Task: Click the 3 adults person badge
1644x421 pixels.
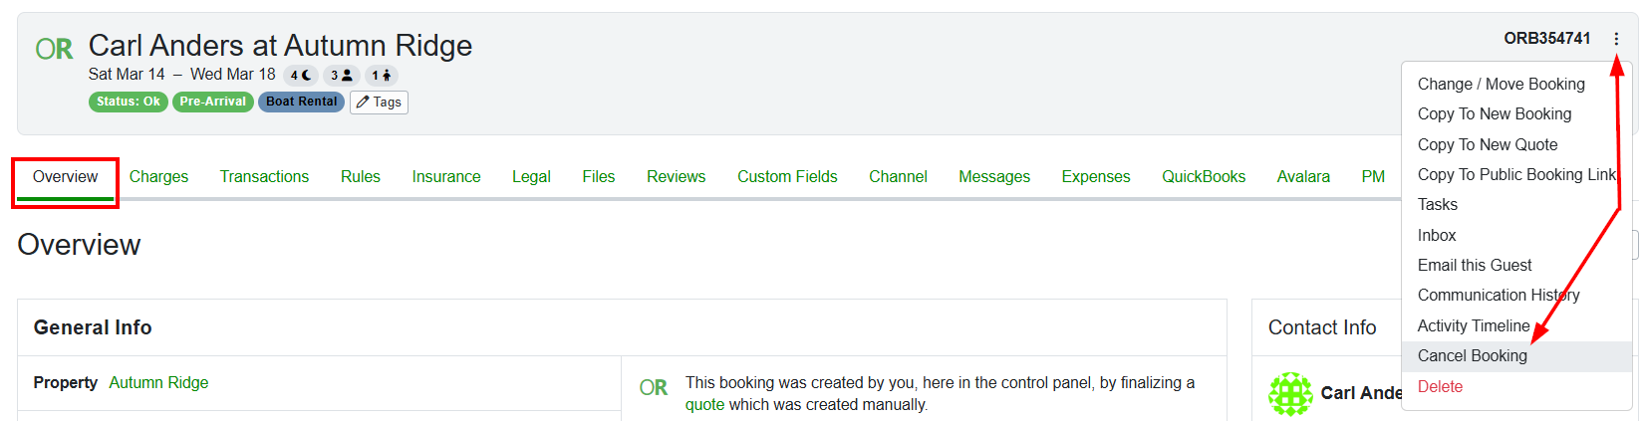Action: click(x=342, y=76)
